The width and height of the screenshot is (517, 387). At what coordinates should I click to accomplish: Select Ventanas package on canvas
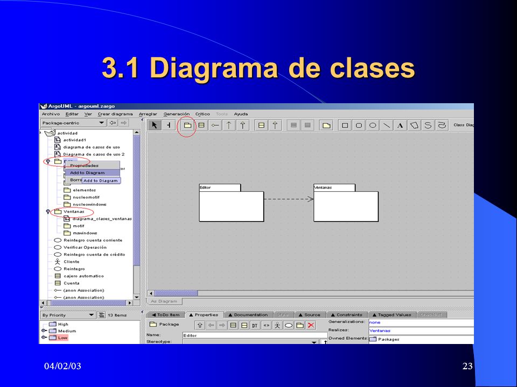[x=346, y=203]
